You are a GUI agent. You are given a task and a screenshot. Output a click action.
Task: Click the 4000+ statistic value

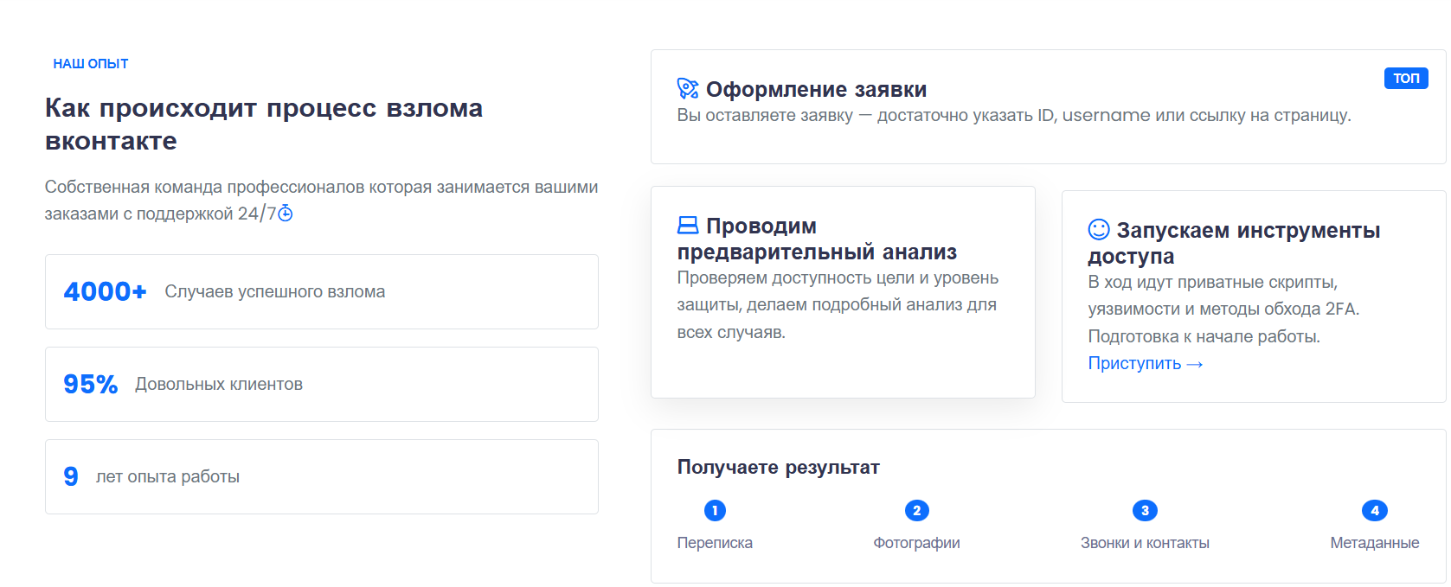coord(106,291)
